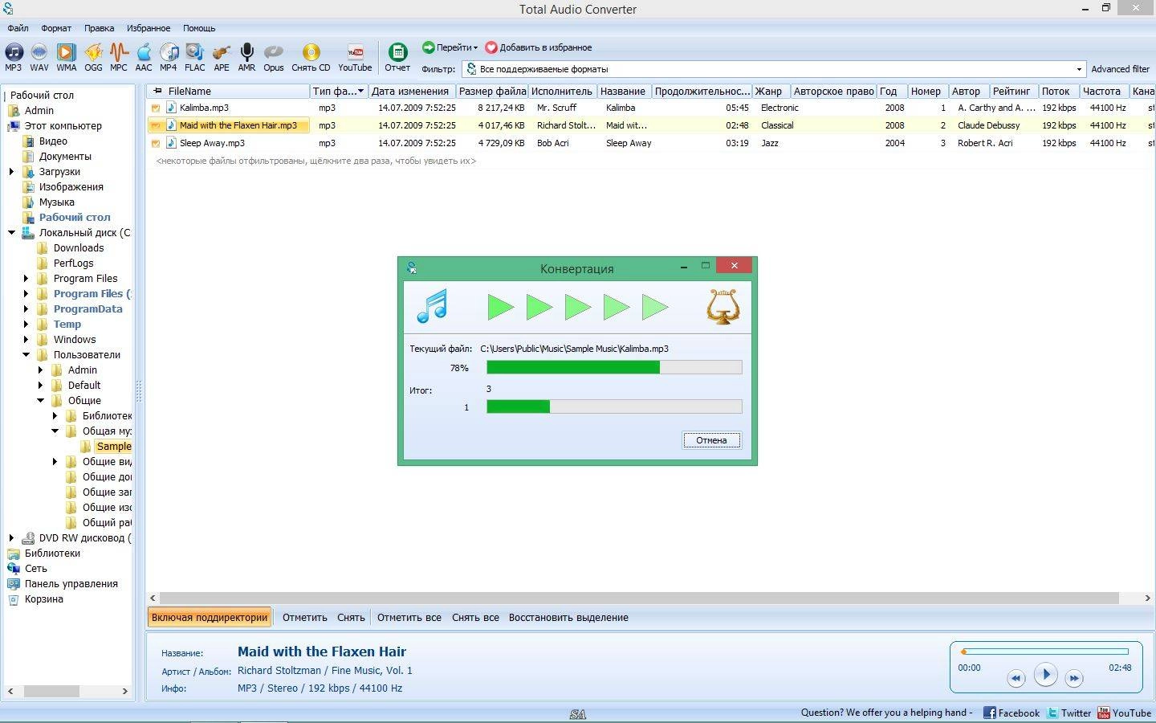Click the audio player seek slider
Screen dimensions: 1156x723
1045,652
